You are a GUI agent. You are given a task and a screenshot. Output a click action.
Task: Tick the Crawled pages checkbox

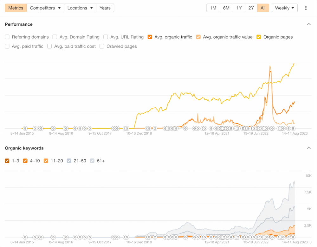pos(102,46)
